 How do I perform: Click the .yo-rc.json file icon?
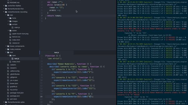(x=8, y=80)
